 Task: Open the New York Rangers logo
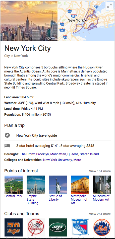click(x=80, y=227)
